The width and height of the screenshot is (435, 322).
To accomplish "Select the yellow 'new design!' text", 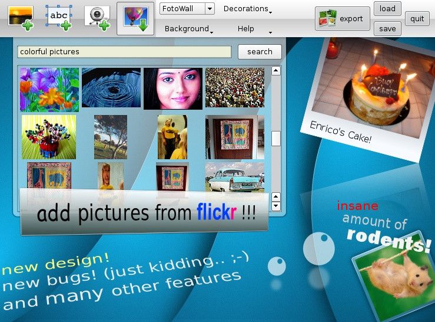I will [55, 264].
